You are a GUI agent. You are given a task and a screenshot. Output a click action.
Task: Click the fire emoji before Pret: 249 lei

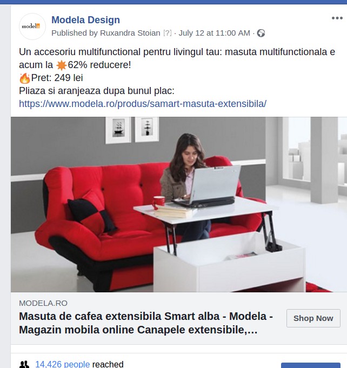(25, 78)
